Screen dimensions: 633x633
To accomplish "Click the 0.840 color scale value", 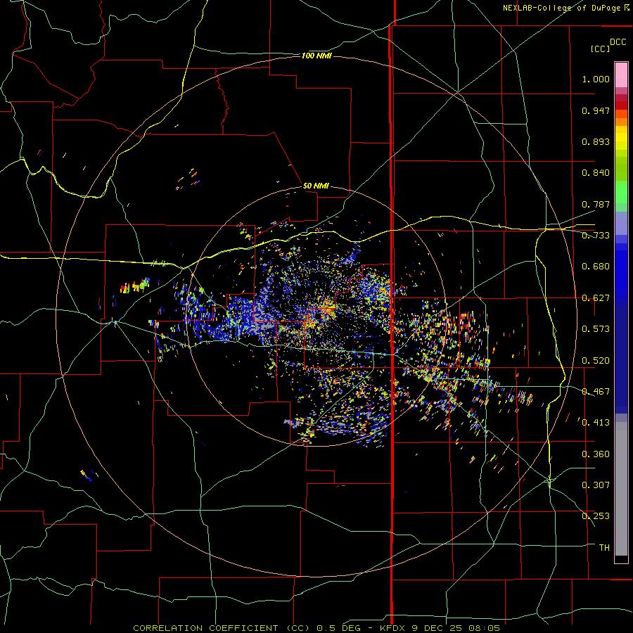I will 596,173.
